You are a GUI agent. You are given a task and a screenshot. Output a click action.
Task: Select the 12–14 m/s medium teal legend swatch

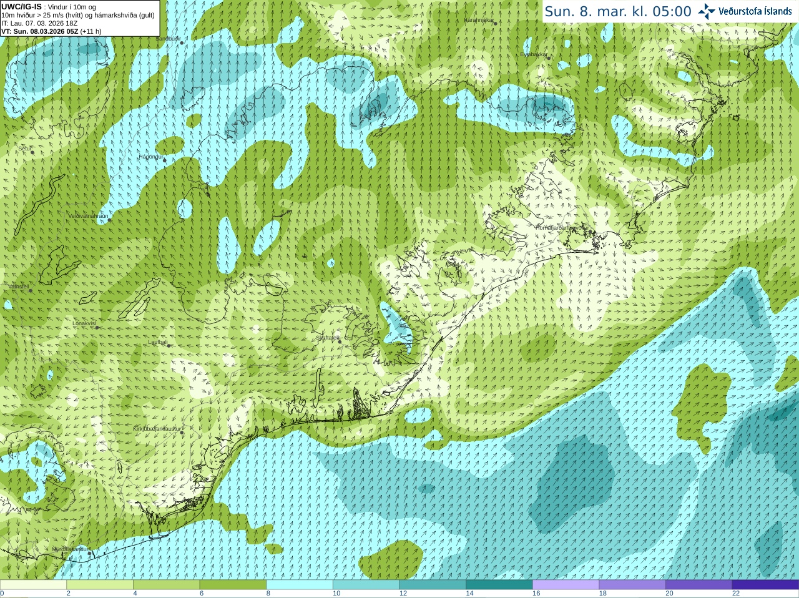[433, 585]
